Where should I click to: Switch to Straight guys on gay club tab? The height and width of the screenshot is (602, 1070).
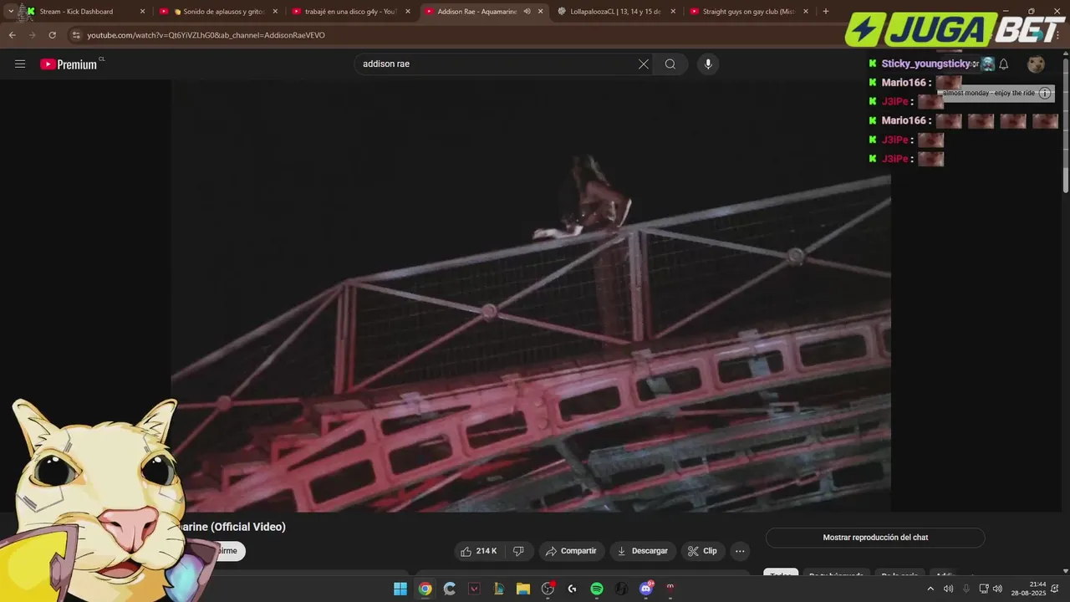tap(748, 12)
